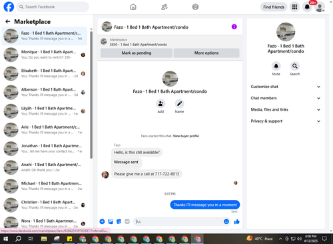Show hidden tray icons chevron
The image size is (333, 244).
tap(280, 239)
